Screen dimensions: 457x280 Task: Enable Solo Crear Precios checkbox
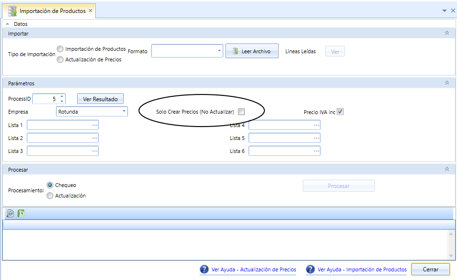click(241, 112)
